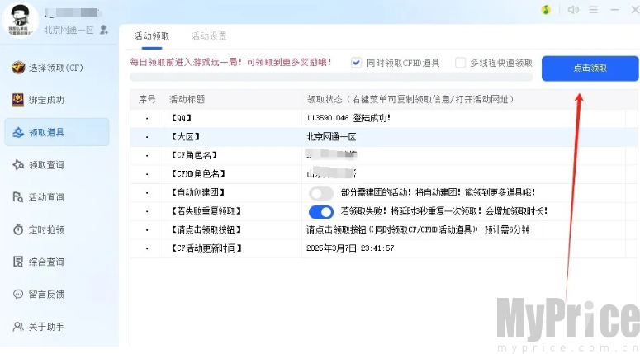Click the 选择领取(CF) logo icon
The image size is (640, 354).
tap(18, 68)
